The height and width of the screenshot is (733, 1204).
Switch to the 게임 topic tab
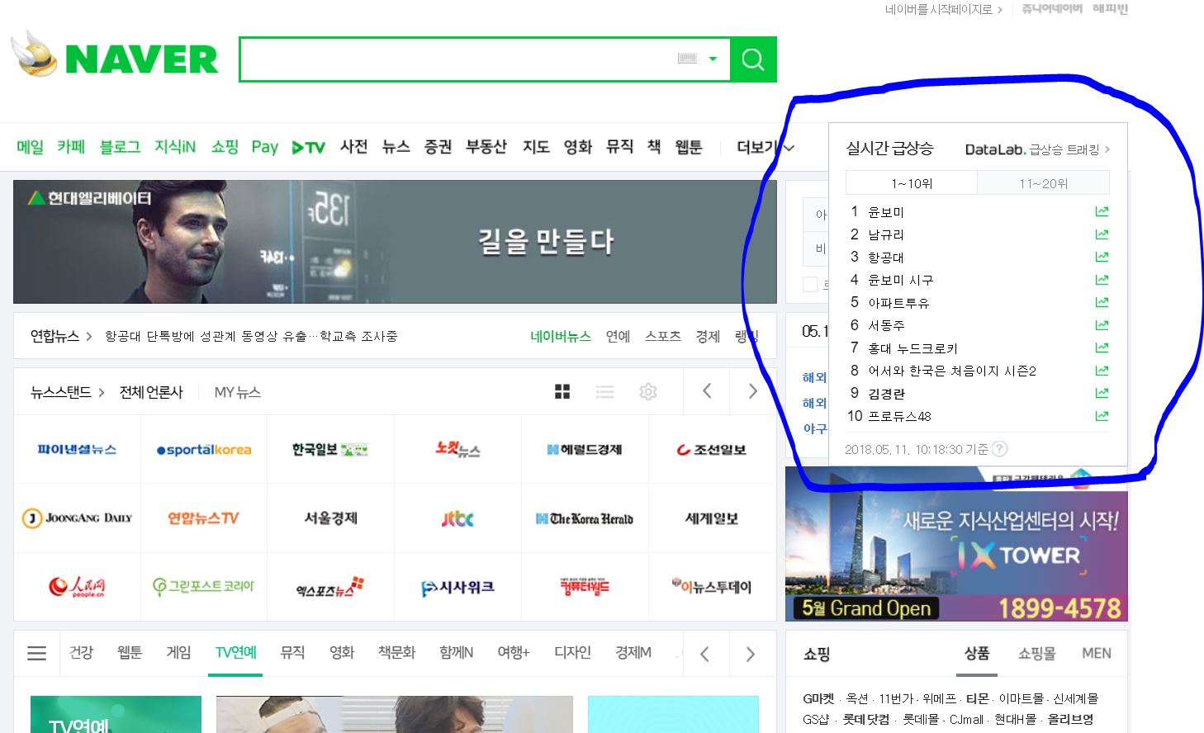178,653
